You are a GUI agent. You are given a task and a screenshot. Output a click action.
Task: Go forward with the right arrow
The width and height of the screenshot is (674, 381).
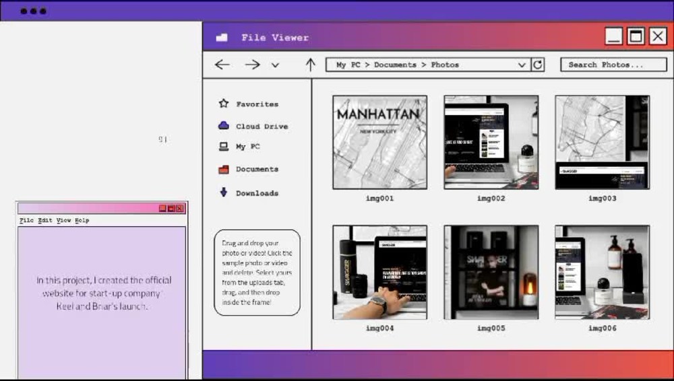252,65
